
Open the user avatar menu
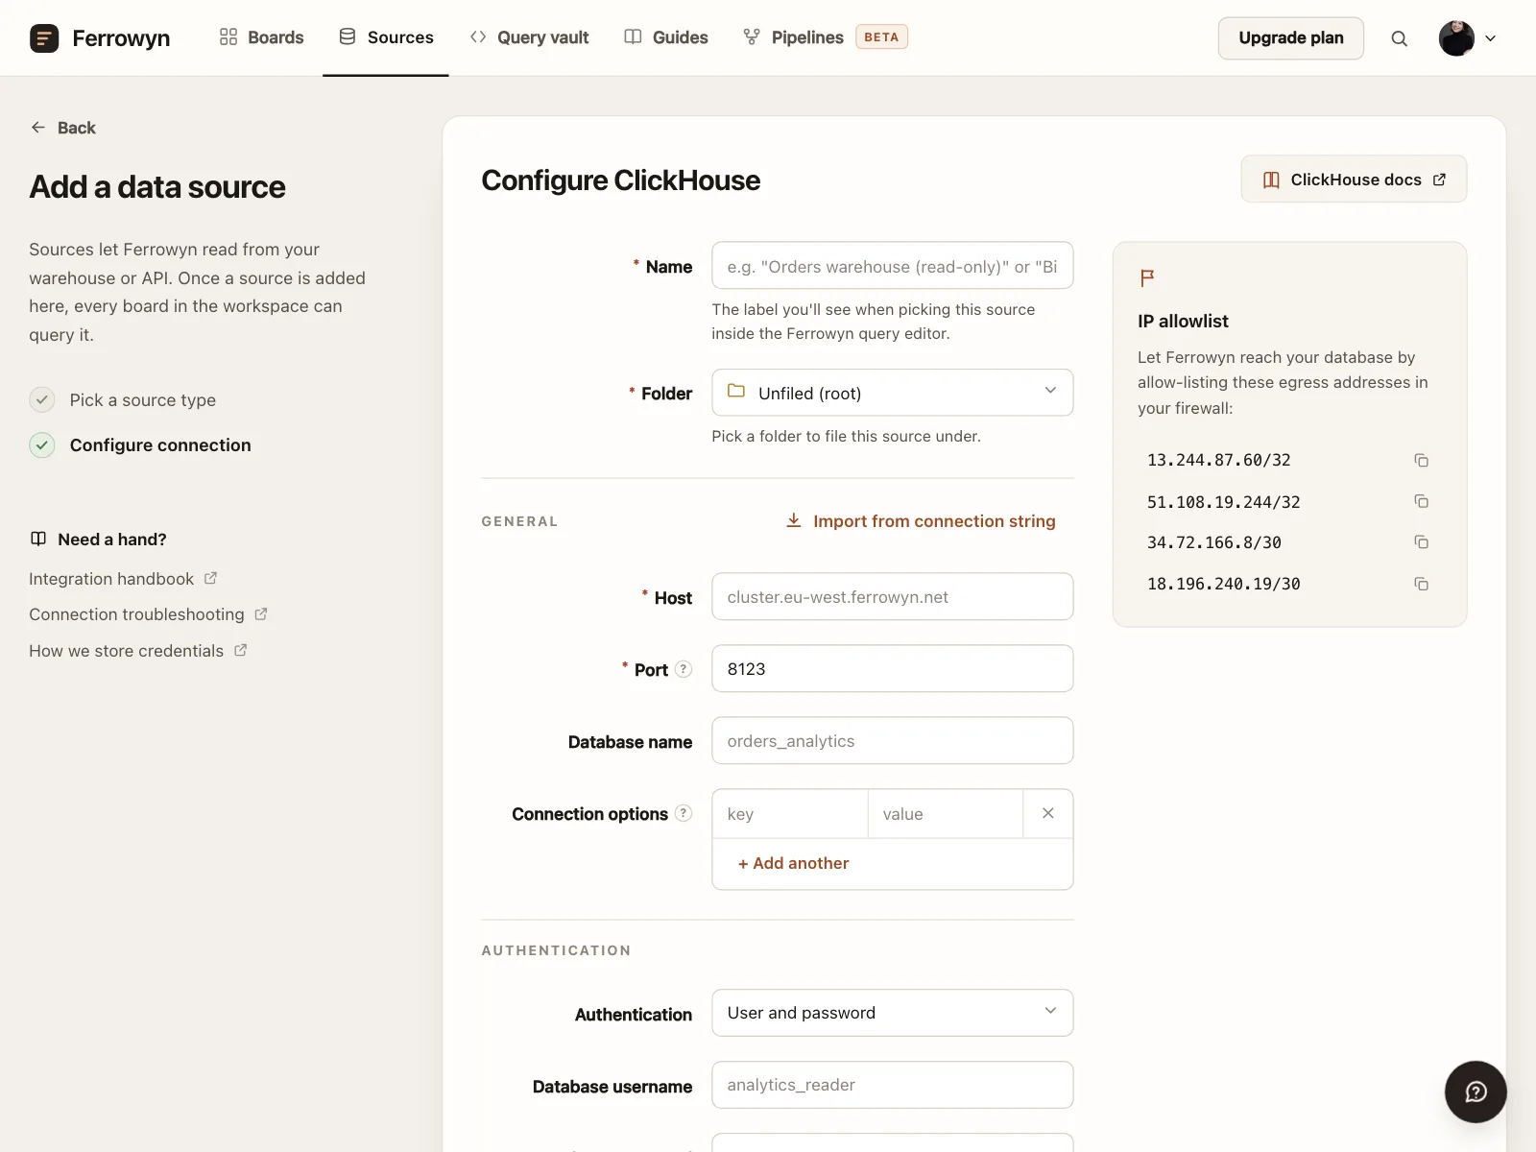click(x=1456, y=38)
